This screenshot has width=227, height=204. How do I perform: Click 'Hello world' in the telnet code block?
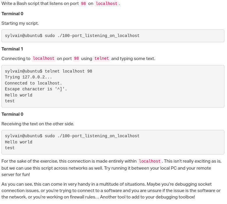[x=19, y=95]
